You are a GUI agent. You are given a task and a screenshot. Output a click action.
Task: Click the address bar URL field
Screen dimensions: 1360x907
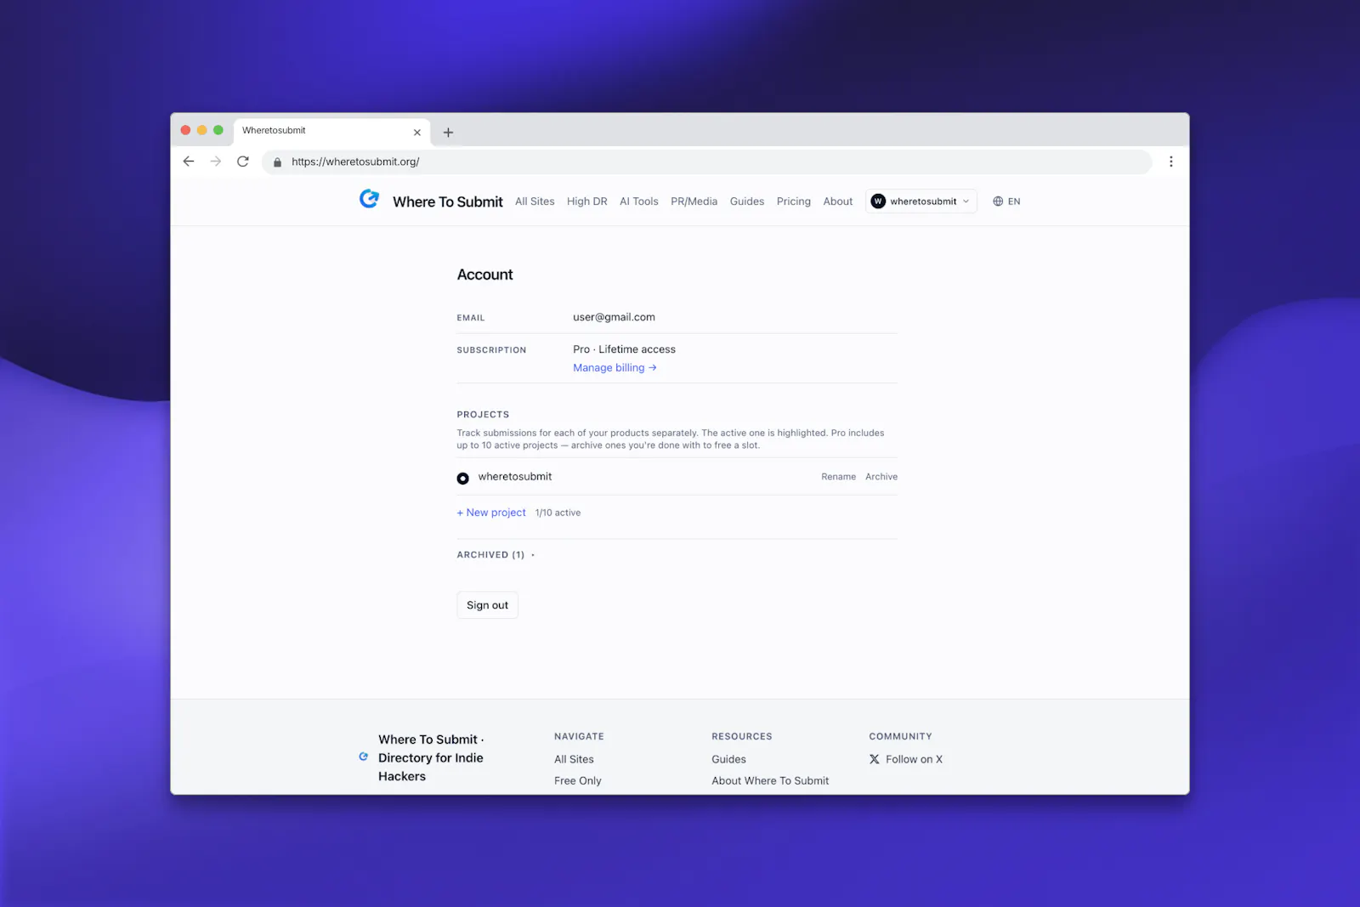707,162
